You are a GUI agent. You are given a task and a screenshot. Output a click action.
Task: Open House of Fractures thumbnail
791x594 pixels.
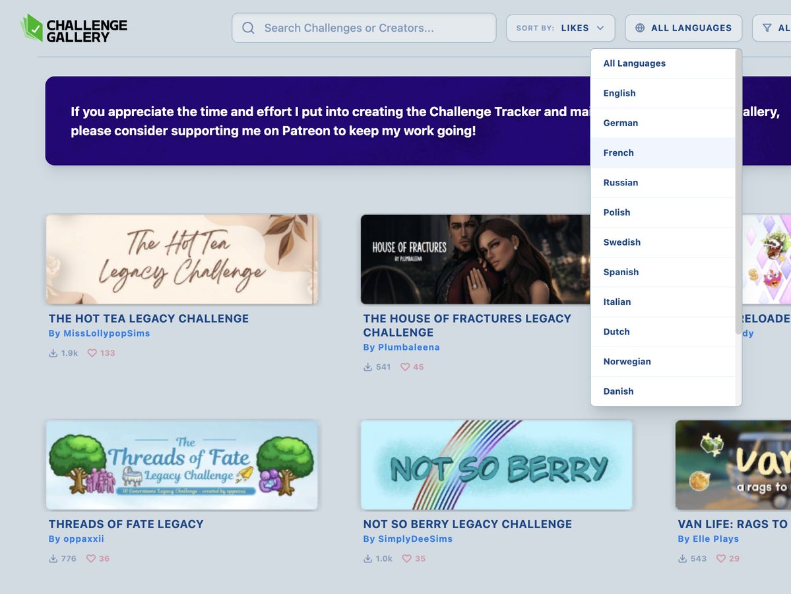point(475,259)
